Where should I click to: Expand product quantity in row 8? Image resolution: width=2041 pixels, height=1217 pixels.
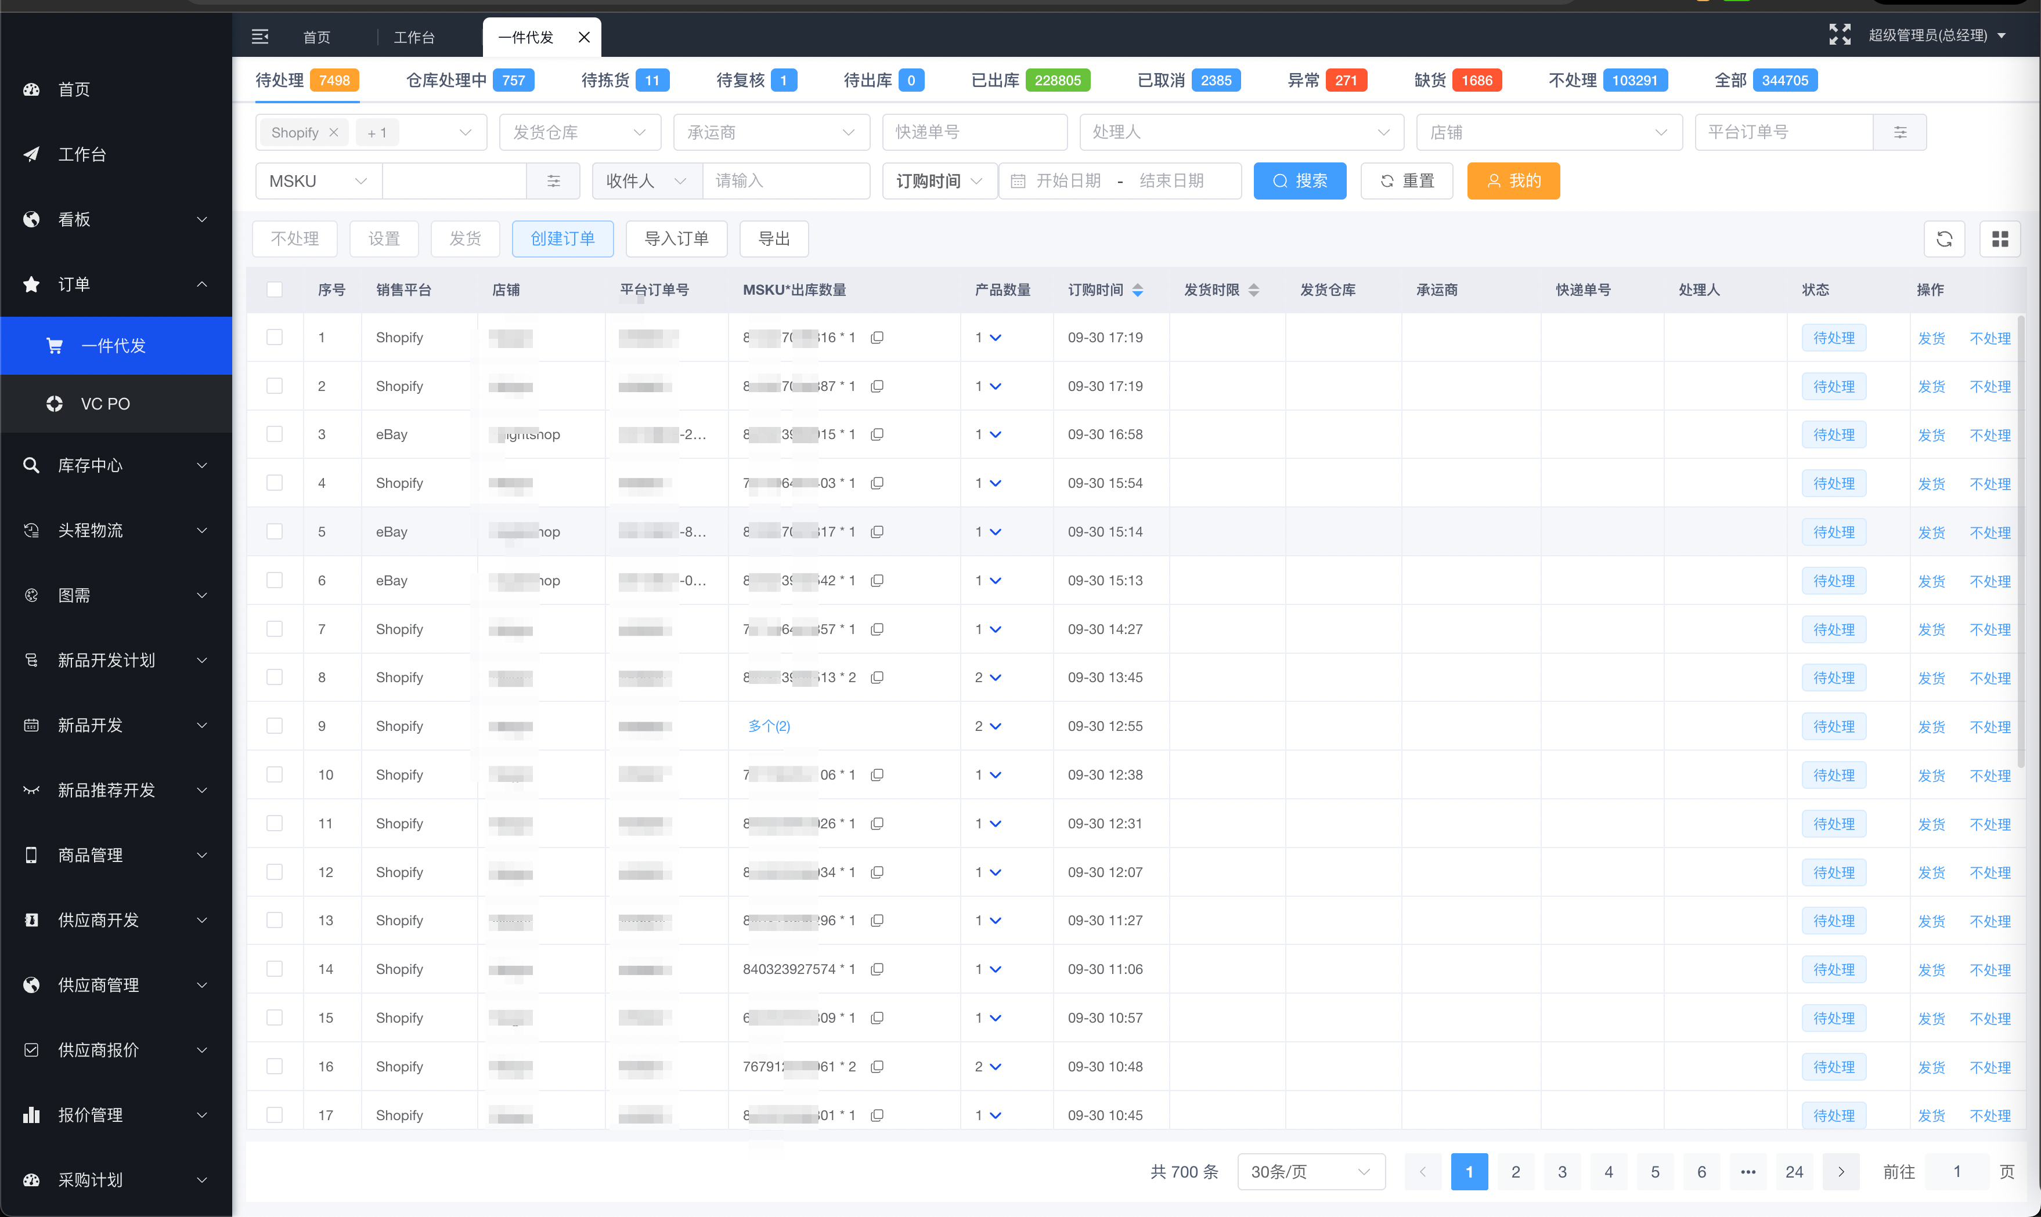tap(994, 678)
